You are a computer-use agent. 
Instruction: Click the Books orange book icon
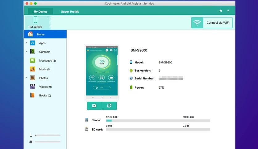click(32, 95)
